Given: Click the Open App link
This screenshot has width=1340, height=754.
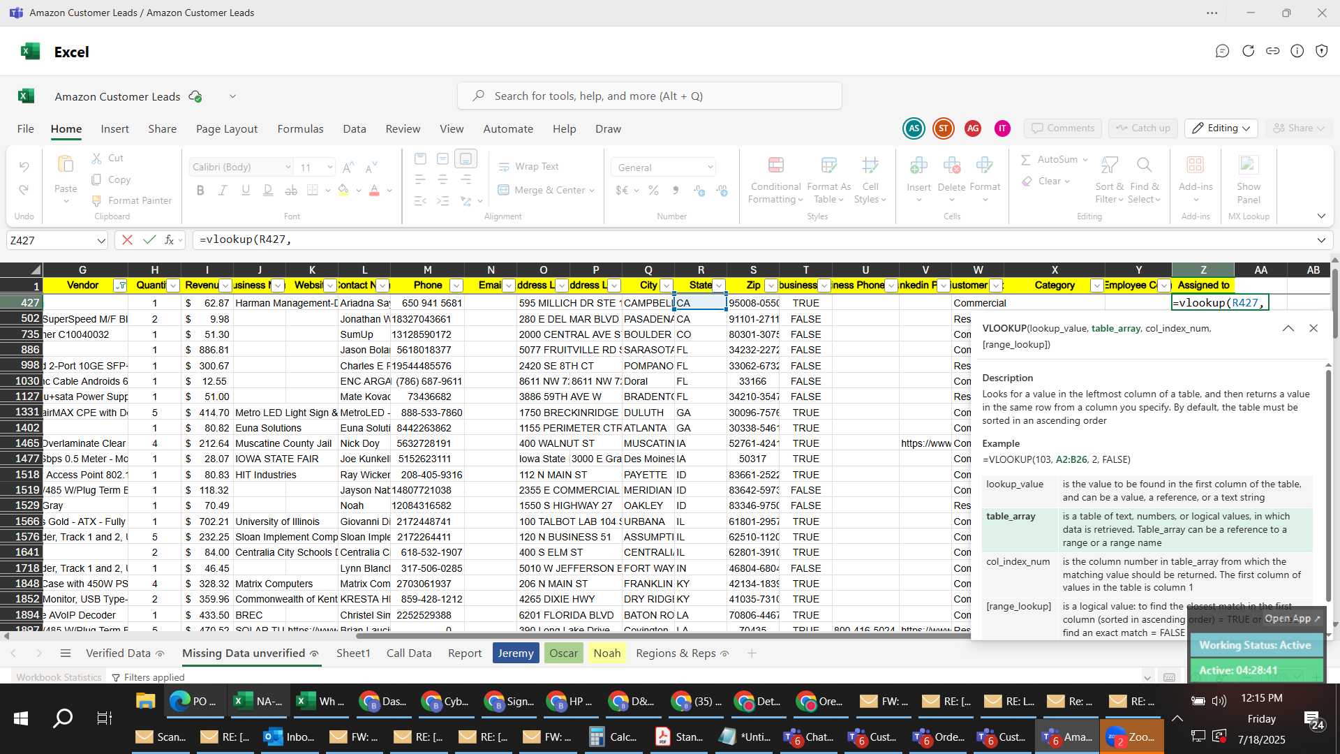Looking at the screenshot, I should click(x=1293, y=619).
